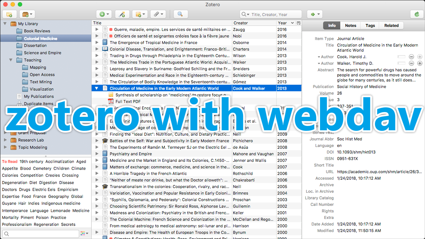Select the Open Access subcollection
Image resolution: width=425 pixels, height=239 pixels.
(x=42, y=74)
